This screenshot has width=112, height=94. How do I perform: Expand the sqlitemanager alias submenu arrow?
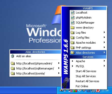point(59,68)
